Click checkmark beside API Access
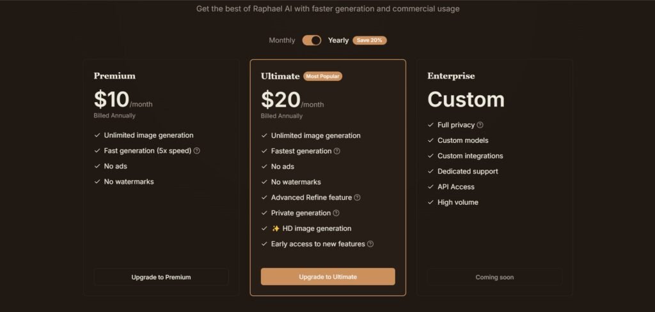655x312 pixels. click(x=430, y=187)
